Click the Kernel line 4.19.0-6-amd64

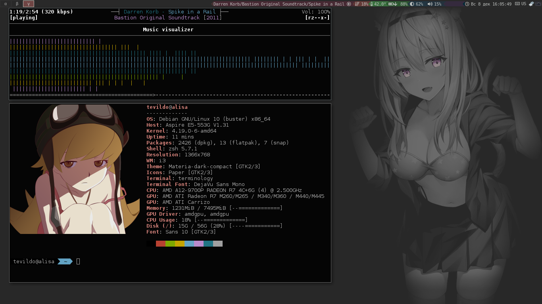click(181, 131)
